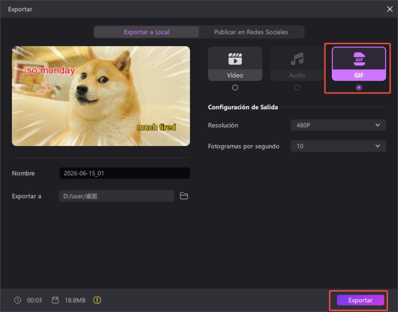Viewport: 398px width, 312px height.
Task: Open the Fotogramas por segundo dropdown
Action: [x=338, y=146]
